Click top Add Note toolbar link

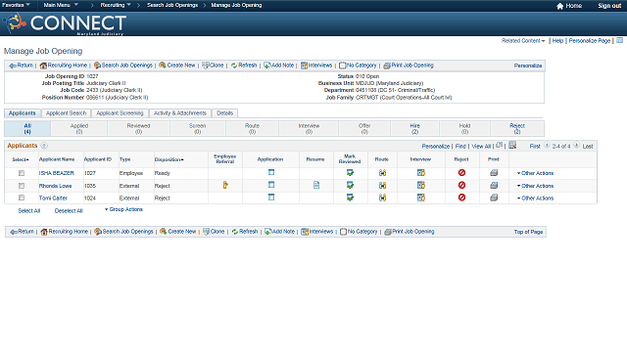[x=278, y=66]
